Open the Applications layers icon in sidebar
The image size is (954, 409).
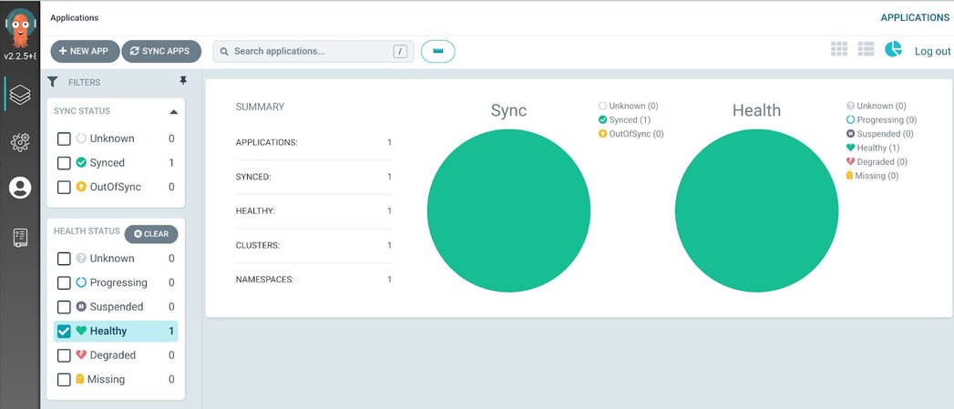pyautogui.click(x=20, y=94)
